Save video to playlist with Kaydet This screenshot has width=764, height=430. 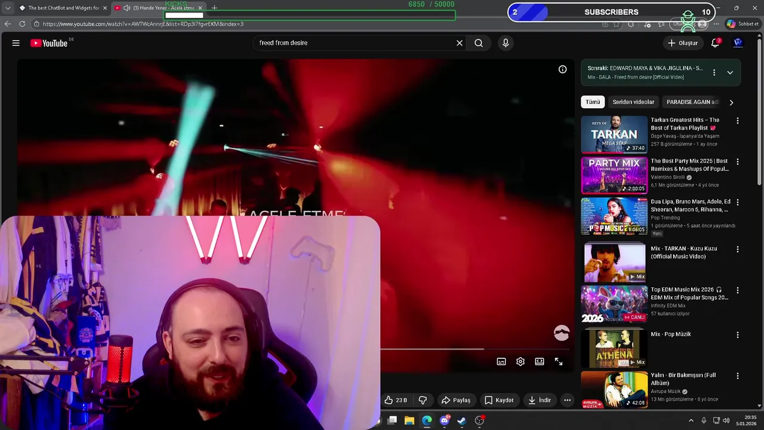click(x=499, y=400)
